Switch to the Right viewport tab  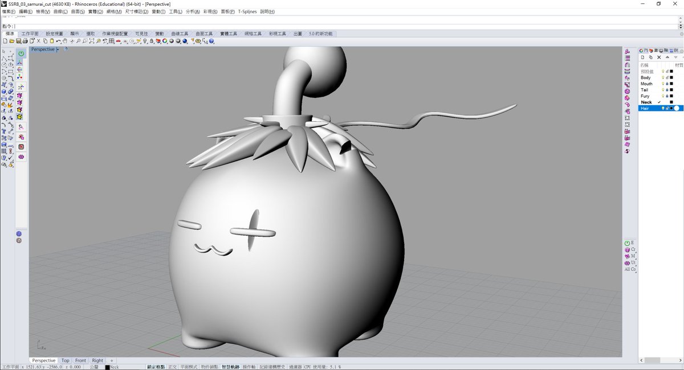[x=98, y=360]
